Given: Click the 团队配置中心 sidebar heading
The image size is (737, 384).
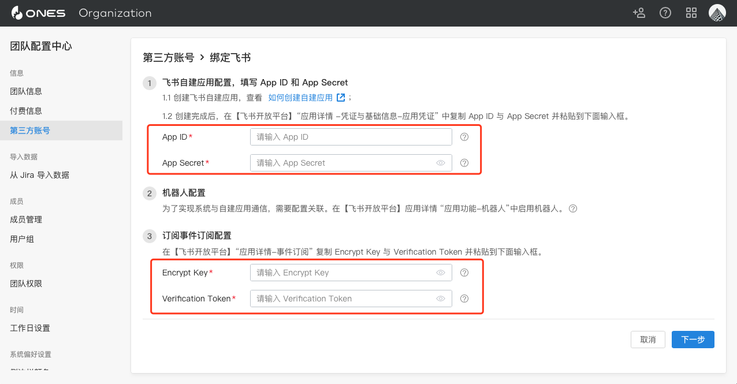Looking at the screenshot, I should (x=41, y=46).
